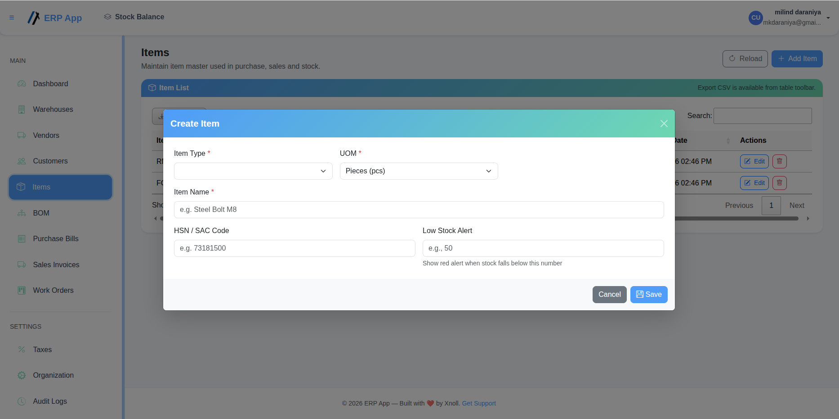
Task: Expand the milind daraniya account dropdown
Action: coord(829,18)
